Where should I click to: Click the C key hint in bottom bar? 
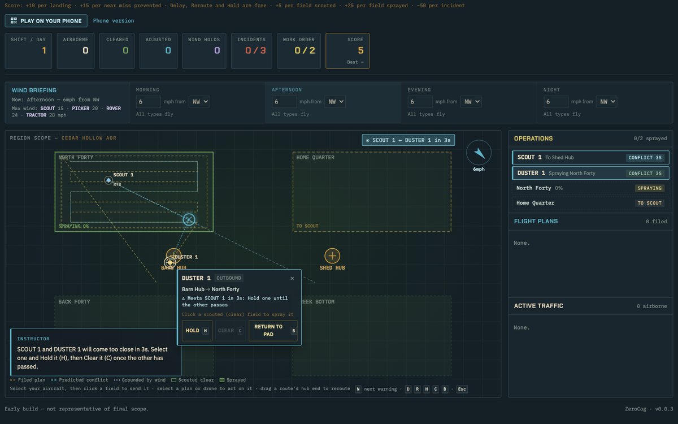[x=436, y=389]
